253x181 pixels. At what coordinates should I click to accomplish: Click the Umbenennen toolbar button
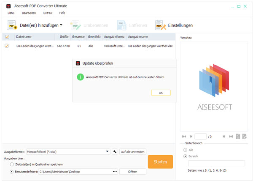coord(89,25)
